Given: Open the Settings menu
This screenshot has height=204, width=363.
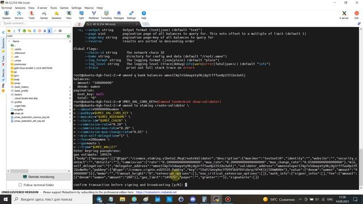Looking at the screenshot, I should point(77,7).
